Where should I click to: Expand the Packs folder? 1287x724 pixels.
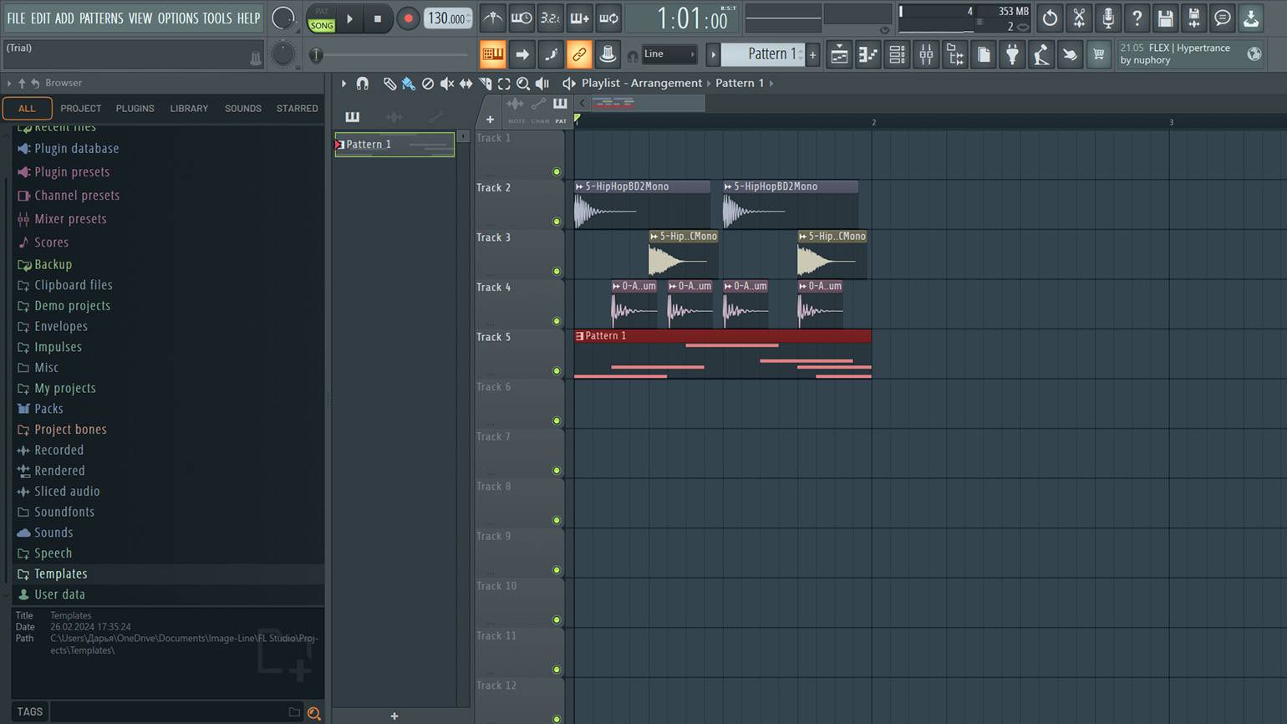click(48, 409)
